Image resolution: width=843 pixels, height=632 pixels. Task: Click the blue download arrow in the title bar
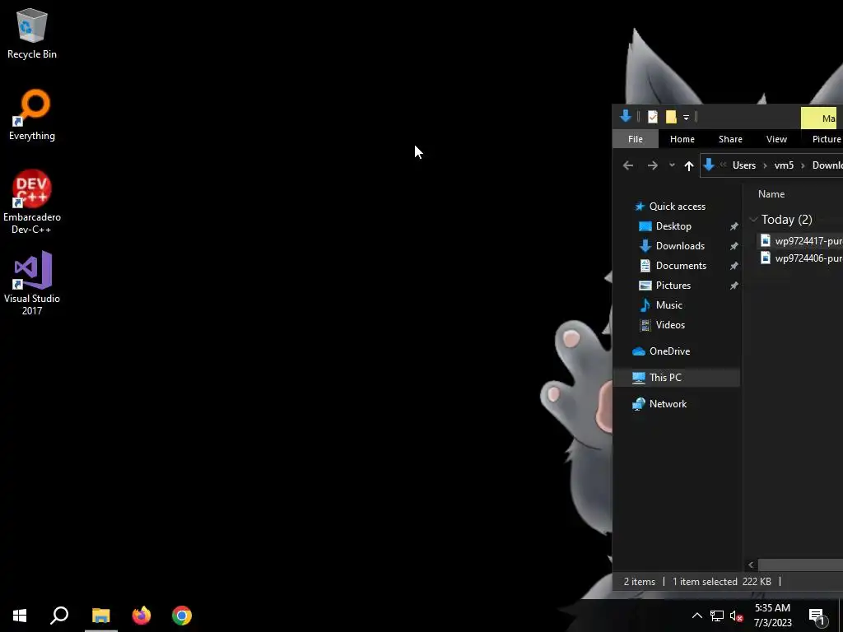click(x=626, y=116)
